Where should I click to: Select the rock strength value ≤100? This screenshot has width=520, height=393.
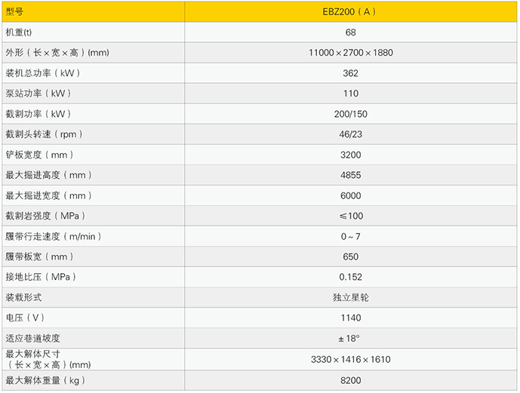click(350, 216)
